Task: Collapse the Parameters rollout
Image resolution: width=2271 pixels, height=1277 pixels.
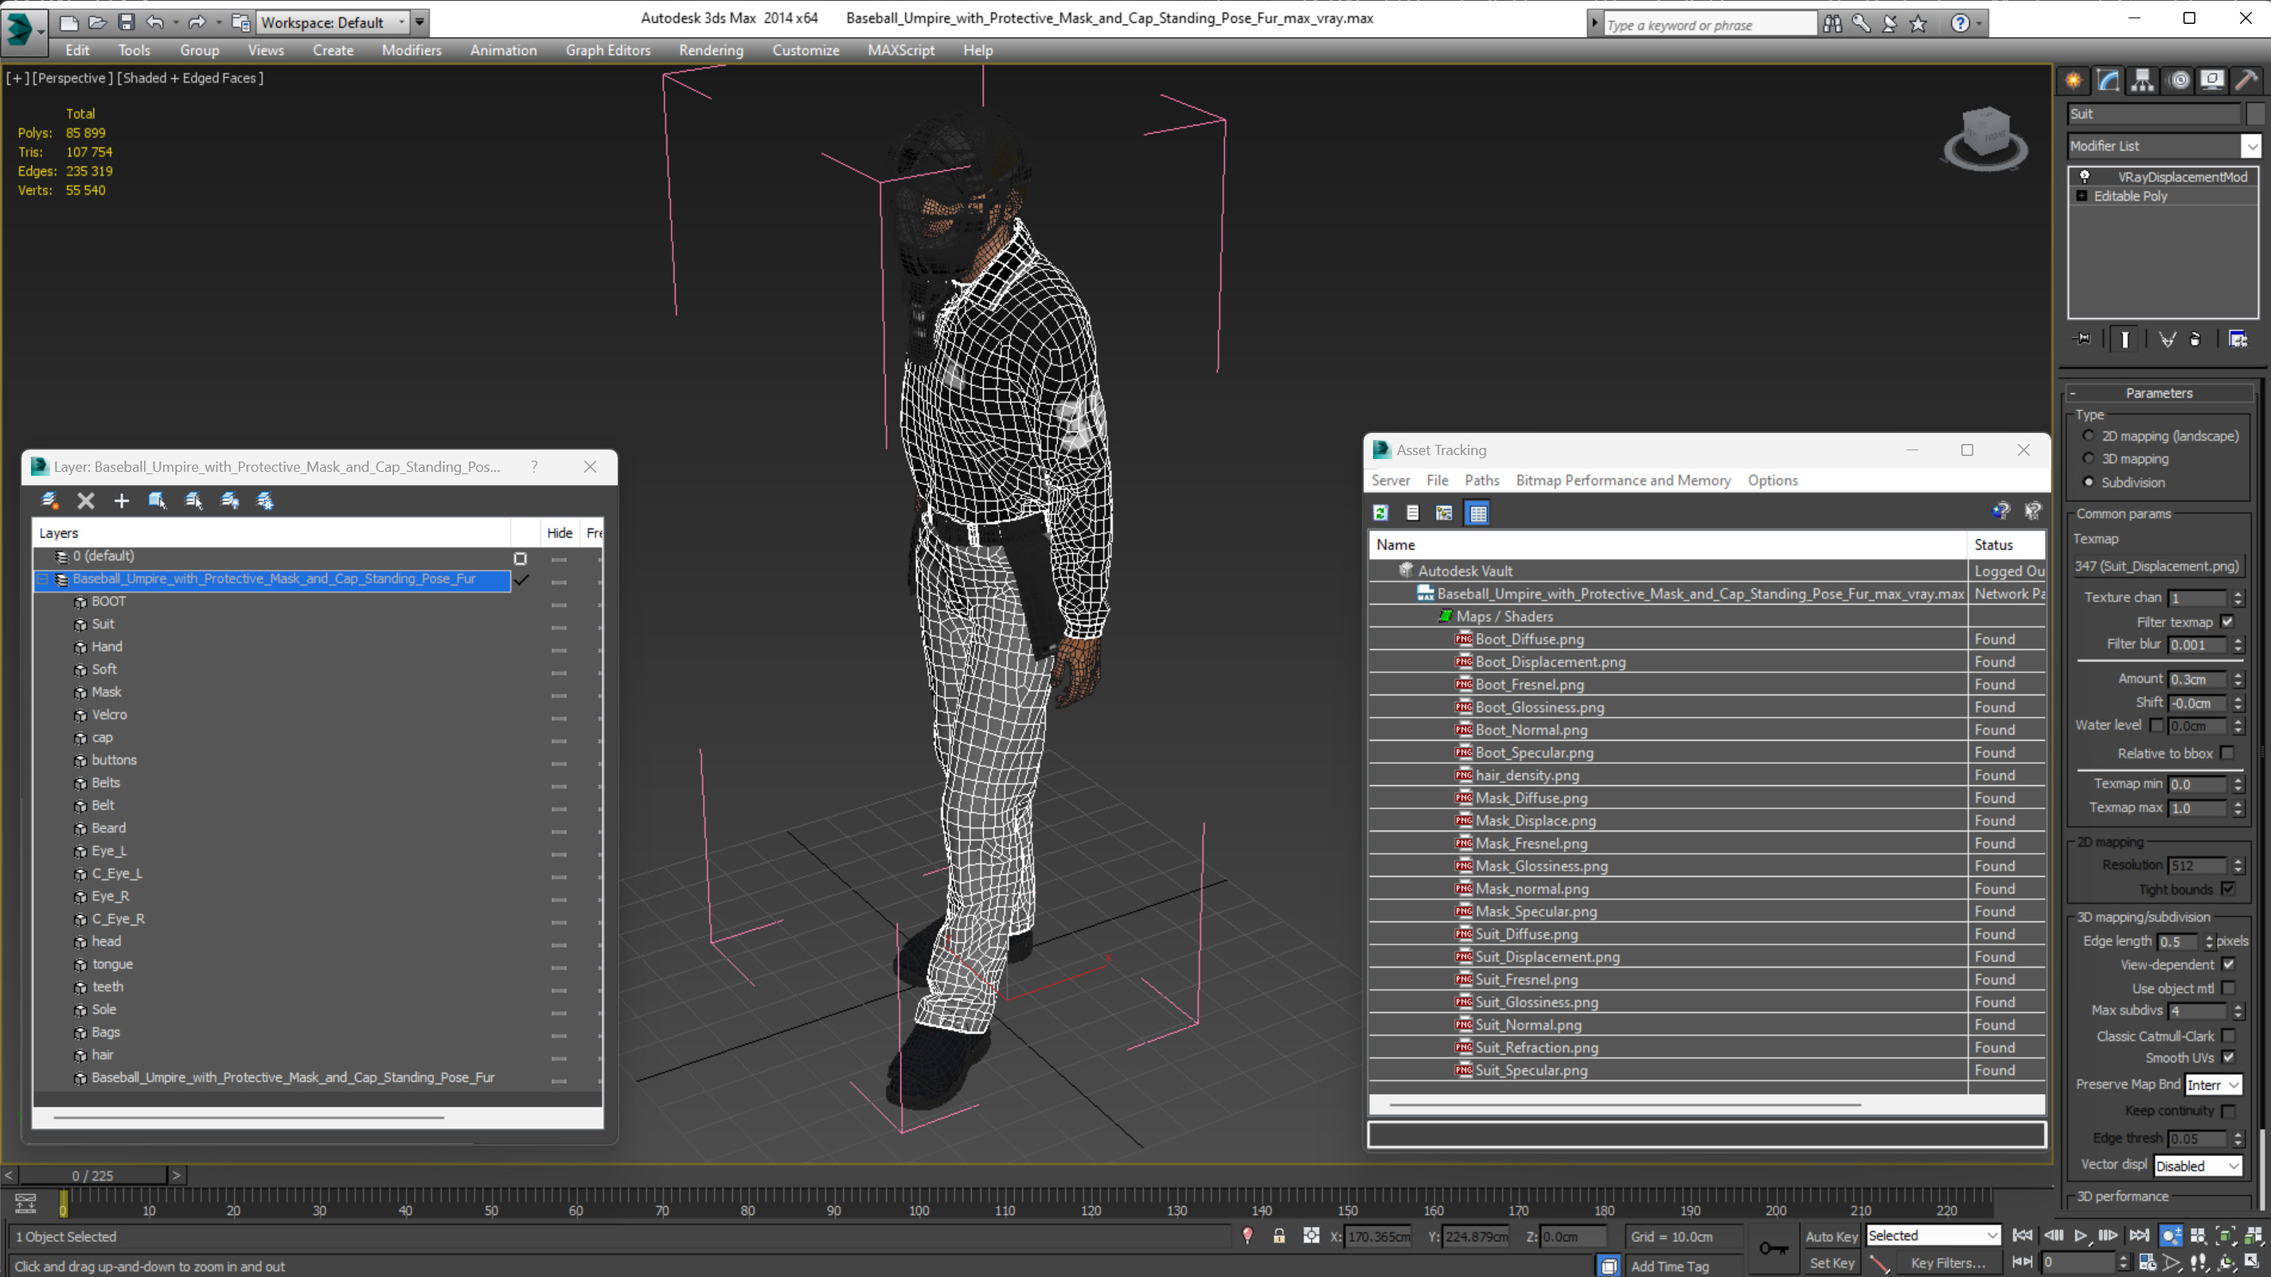Action: tap(2158, 393)
